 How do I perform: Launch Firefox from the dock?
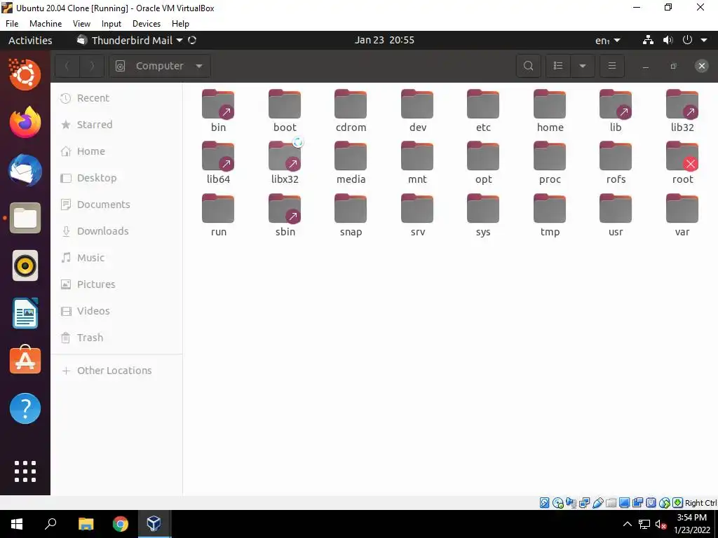click(25, 122)
